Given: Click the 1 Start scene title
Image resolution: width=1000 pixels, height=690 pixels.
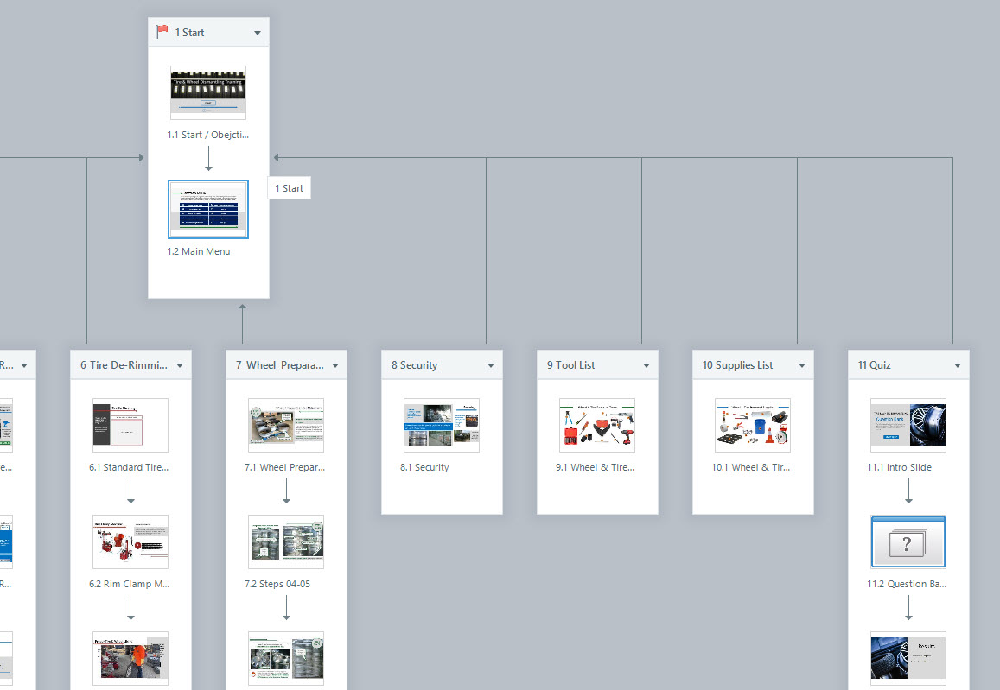Looking at the screenshot, I should pyautogui.click(x=189, y=33).
